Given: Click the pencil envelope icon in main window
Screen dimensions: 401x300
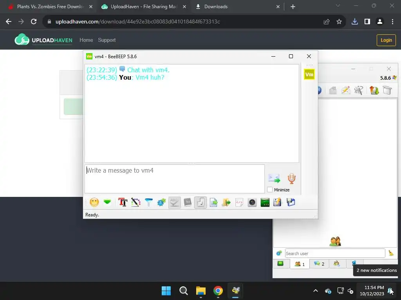Looking at the screenshot, I should point(346,90).
